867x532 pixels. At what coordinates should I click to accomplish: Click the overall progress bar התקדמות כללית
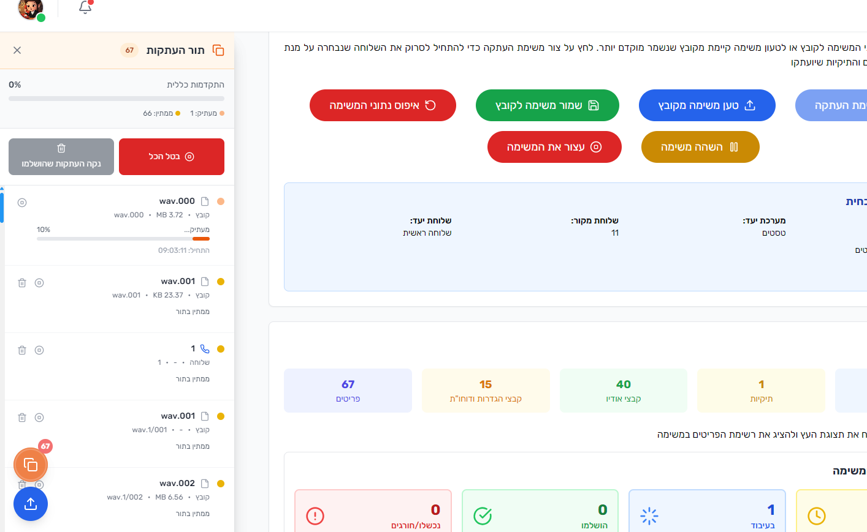point(116,99)
